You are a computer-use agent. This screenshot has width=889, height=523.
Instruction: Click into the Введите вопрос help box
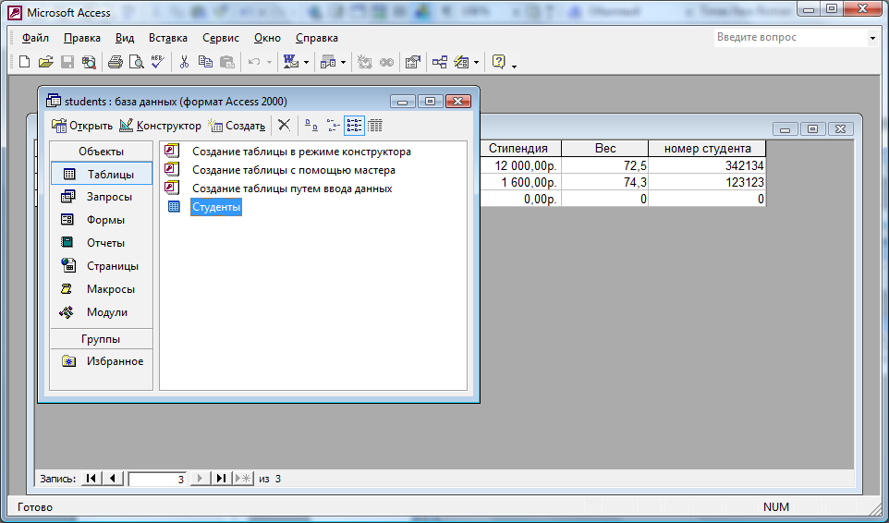pos(790,37)
